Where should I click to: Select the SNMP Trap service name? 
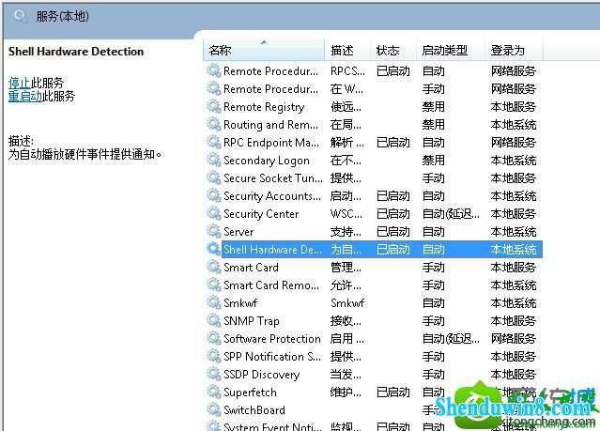pyautogui.click(x=252, y=321)
